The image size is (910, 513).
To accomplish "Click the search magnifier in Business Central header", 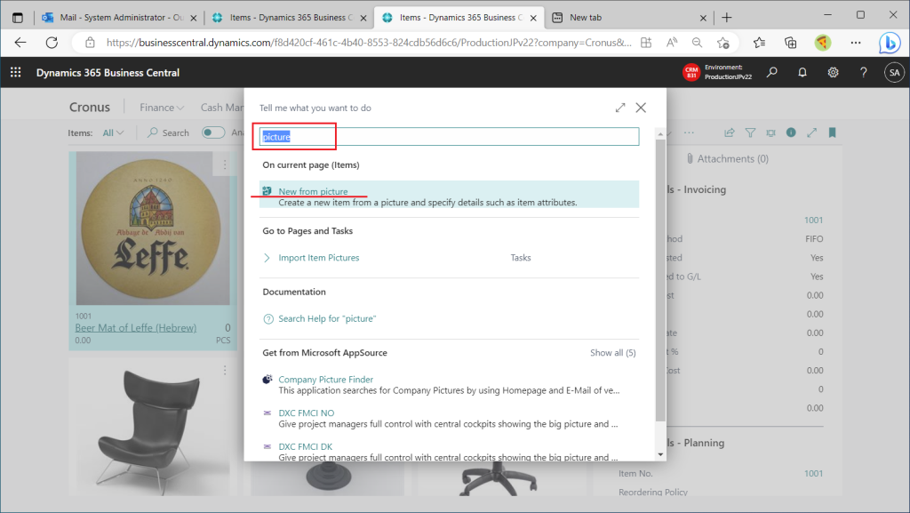I will point(772,73).
